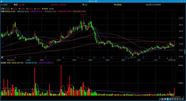The width and height of the screenshot is (186, 101).
Task: Click the month marker after 11/01
Action: 143,57
